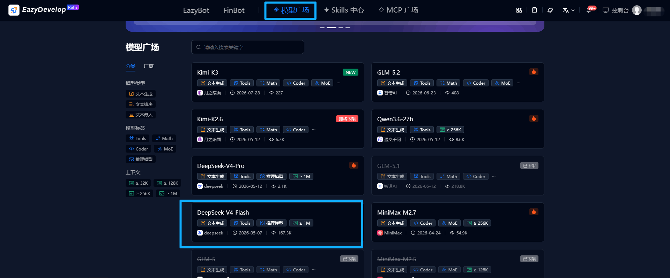The height and width of the screenshot is (278, 670).
Task: Select the wide active banner carousel indicator
Action: tap(332, 28)
